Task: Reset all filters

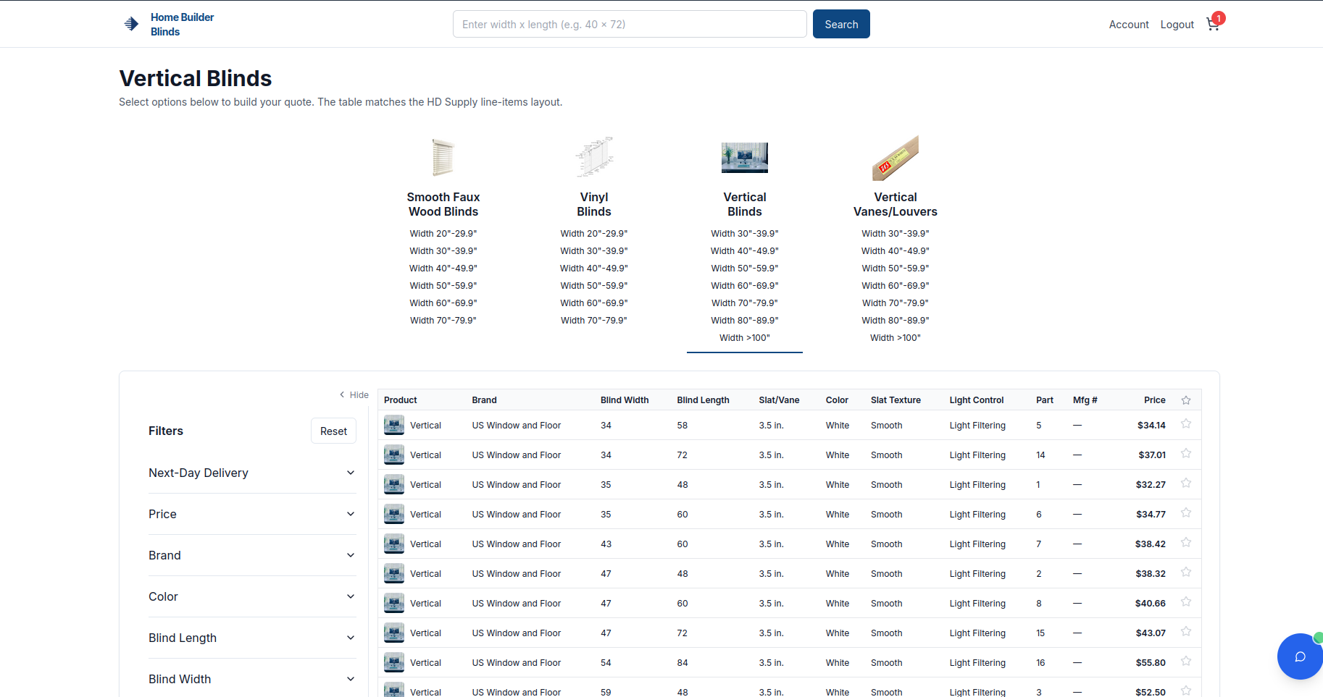Action: (333, 431)
